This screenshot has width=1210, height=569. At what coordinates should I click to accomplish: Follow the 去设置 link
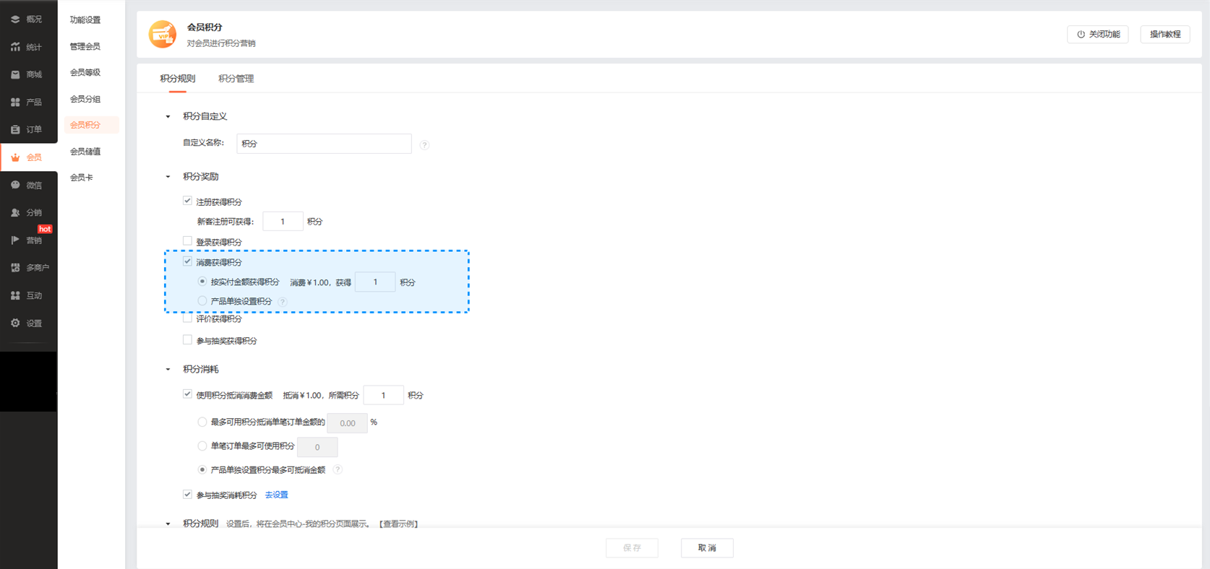[276, 495]
